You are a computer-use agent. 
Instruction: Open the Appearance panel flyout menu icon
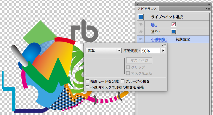coord(208,9)
